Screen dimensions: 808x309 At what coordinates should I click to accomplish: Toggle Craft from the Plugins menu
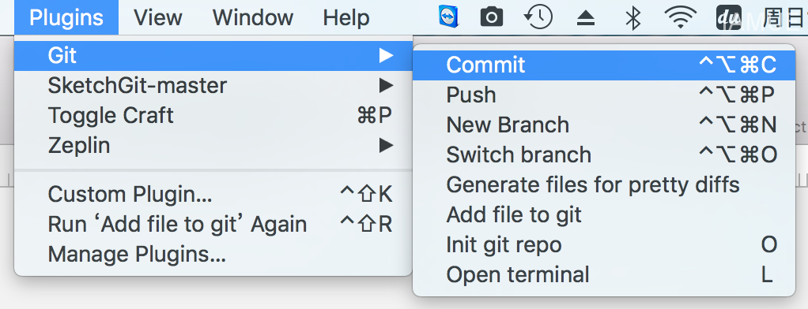pyautogui.click(x=213, y=115)
